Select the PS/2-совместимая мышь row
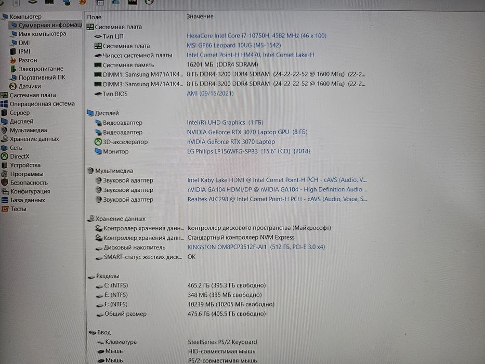This screenshot has height=364, width=485. (x=177, y=360)
